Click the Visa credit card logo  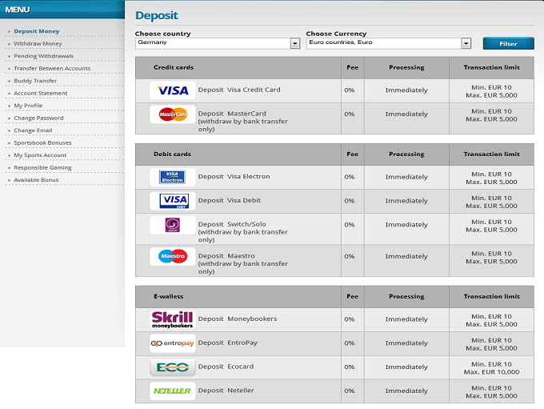(172, 90)
